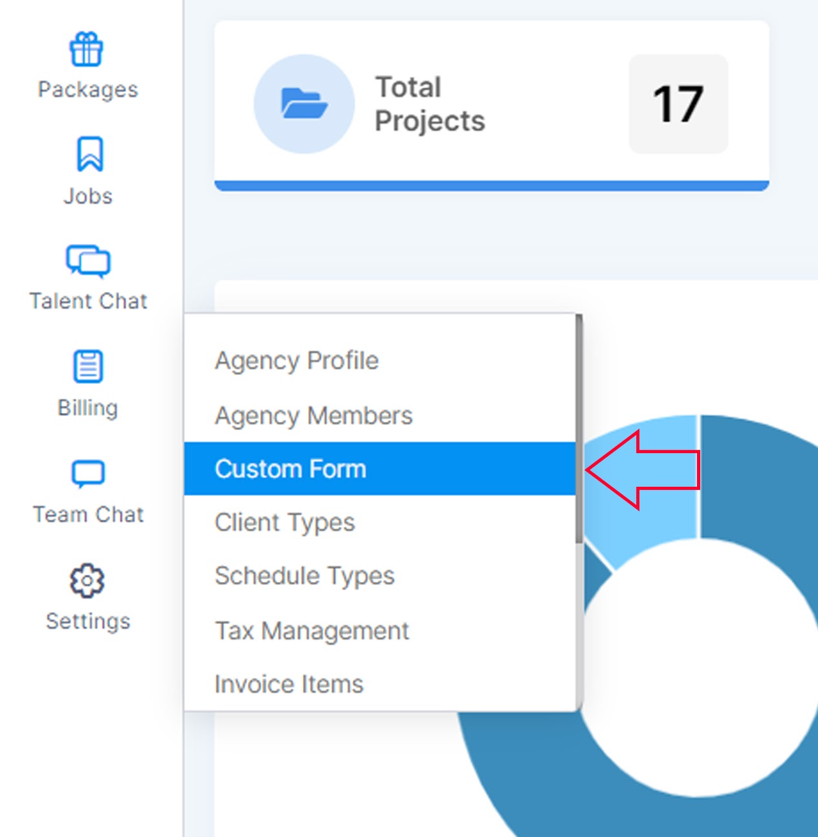Open Billing clipboard icon

tap(88, 366)
